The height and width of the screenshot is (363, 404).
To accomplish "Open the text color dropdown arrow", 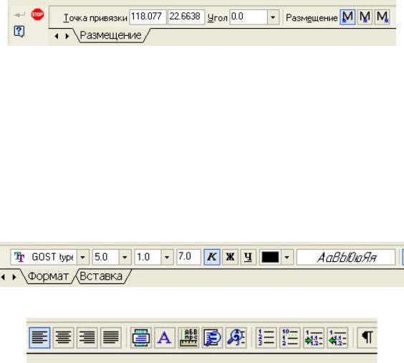I will point(287,258).
